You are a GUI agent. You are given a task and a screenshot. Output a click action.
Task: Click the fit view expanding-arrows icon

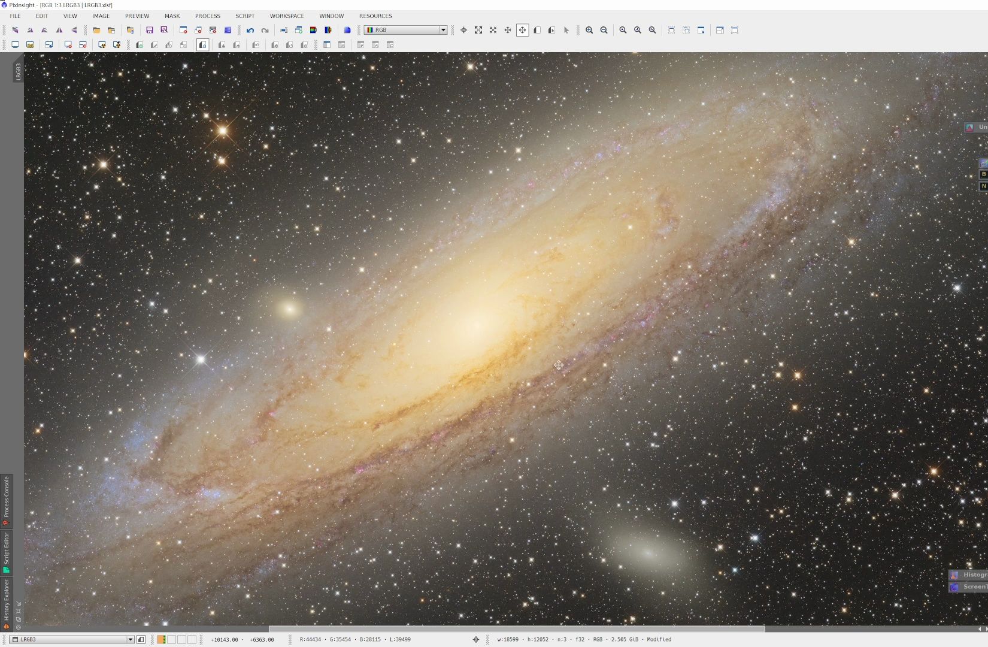[478, 30]
